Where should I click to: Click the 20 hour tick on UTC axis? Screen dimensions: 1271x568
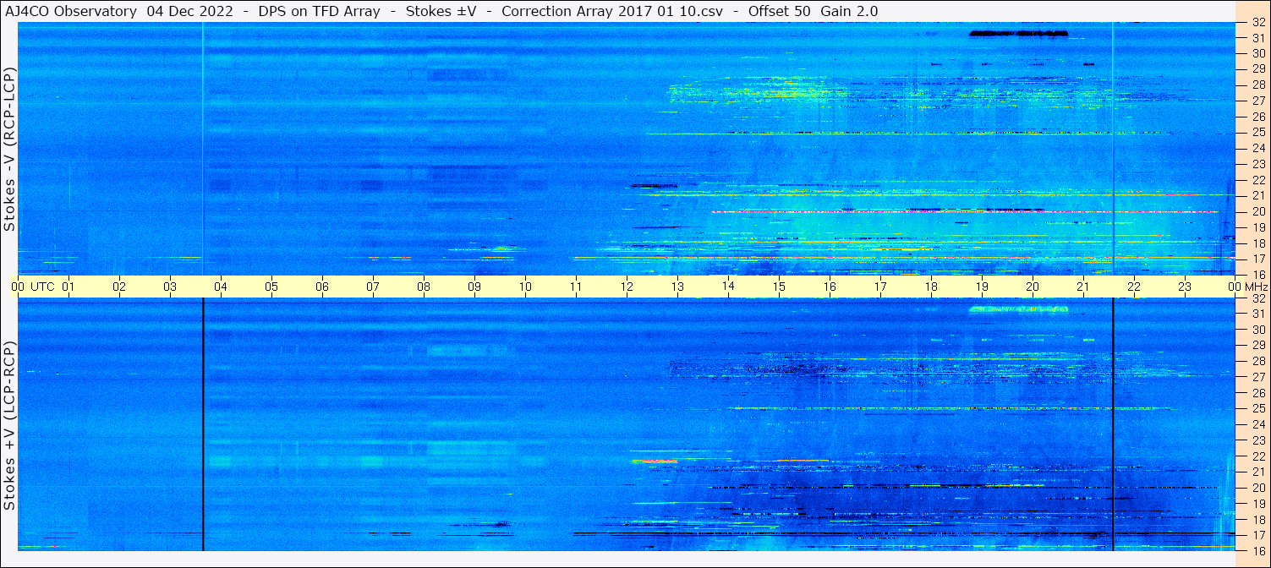[1033, 287]
